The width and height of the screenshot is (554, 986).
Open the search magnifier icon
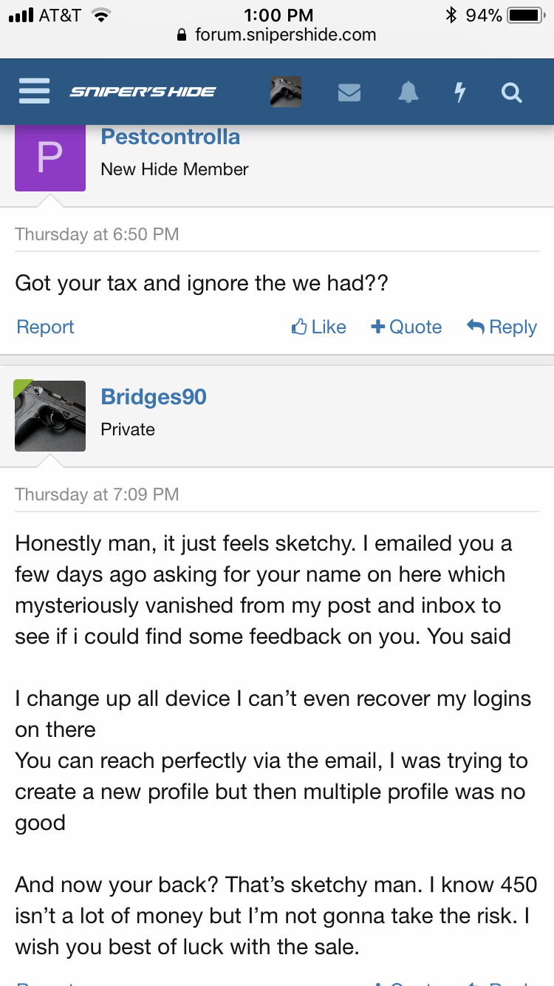click(512, 92)
